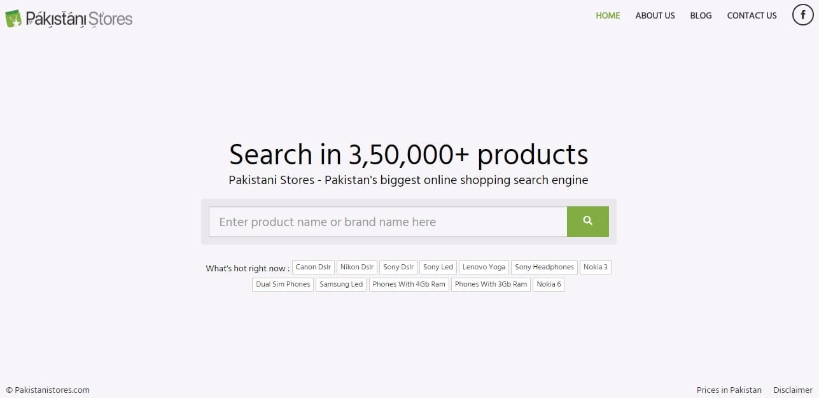Screen dimensions: 819x398
Task: Open the Contact Us page
Action: click(752, 15)
